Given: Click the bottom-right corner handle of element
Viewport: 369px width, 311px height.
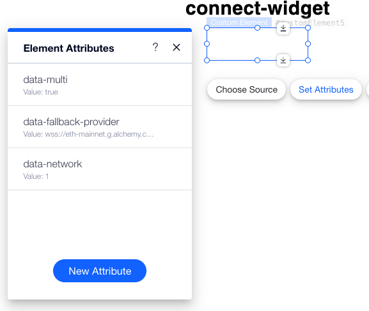Looking at the screenshot, I should pyautogui.click(x=308, y=61).
